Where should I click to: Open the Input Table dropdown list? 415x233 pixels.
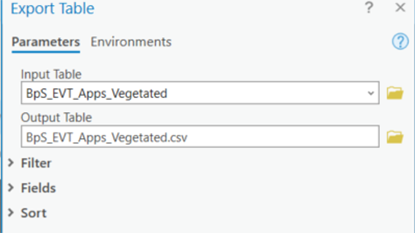click(371, 93)
